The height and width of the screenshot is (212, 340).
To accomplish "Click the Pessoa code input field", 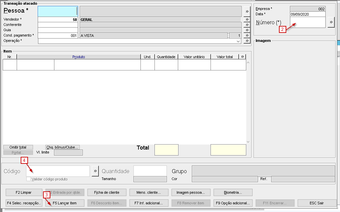I will 58,11.
